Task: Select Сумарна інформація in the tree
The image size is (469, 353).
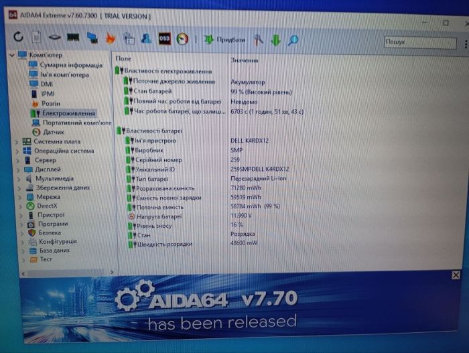Action: click(x=70, y=66)
